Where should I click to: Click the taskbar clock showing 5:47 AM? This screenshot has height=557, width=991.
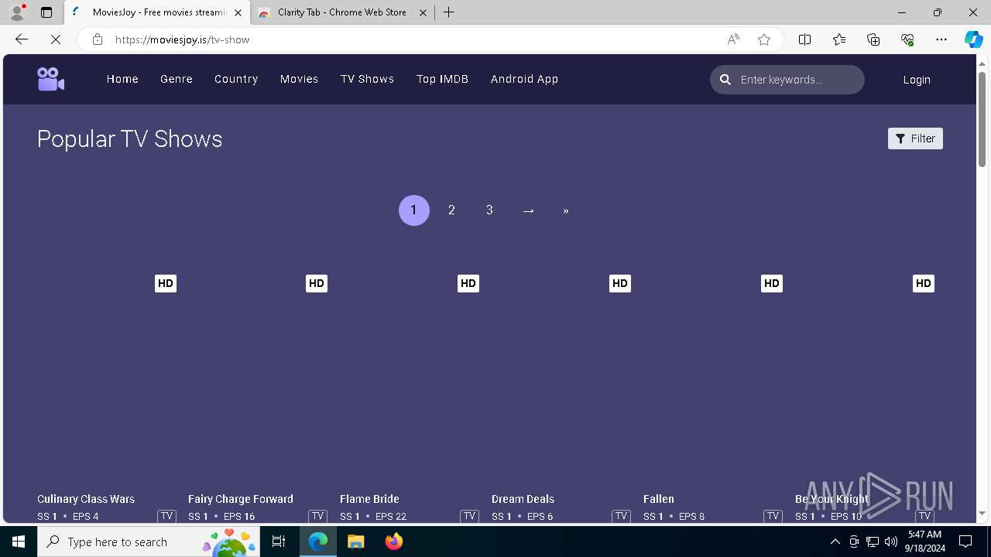[x=924, y=542]
